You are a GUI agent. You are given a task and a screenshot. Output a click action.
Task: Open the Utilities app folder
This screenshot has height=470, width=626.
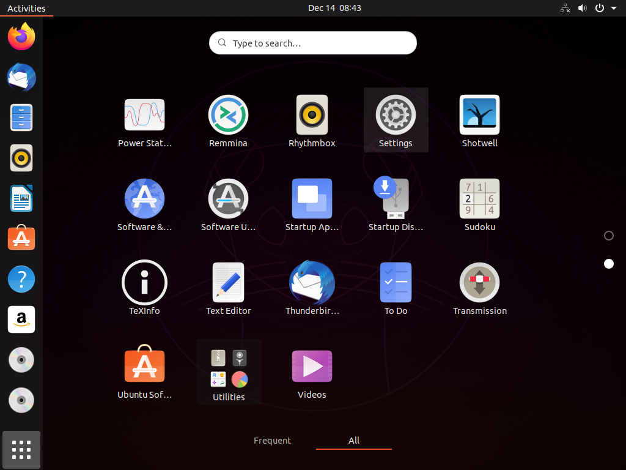(x=229, y=371)
